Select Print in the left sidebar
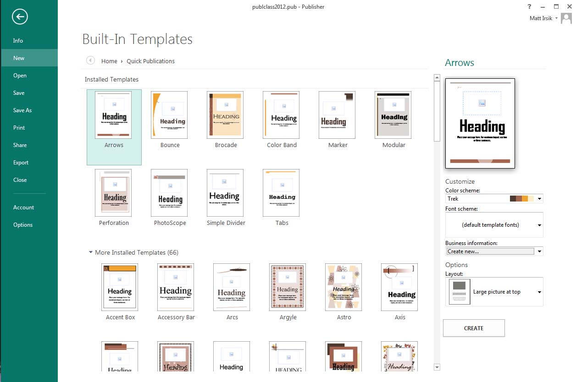This screenshot has width=576, height=382. coord(19,127)
